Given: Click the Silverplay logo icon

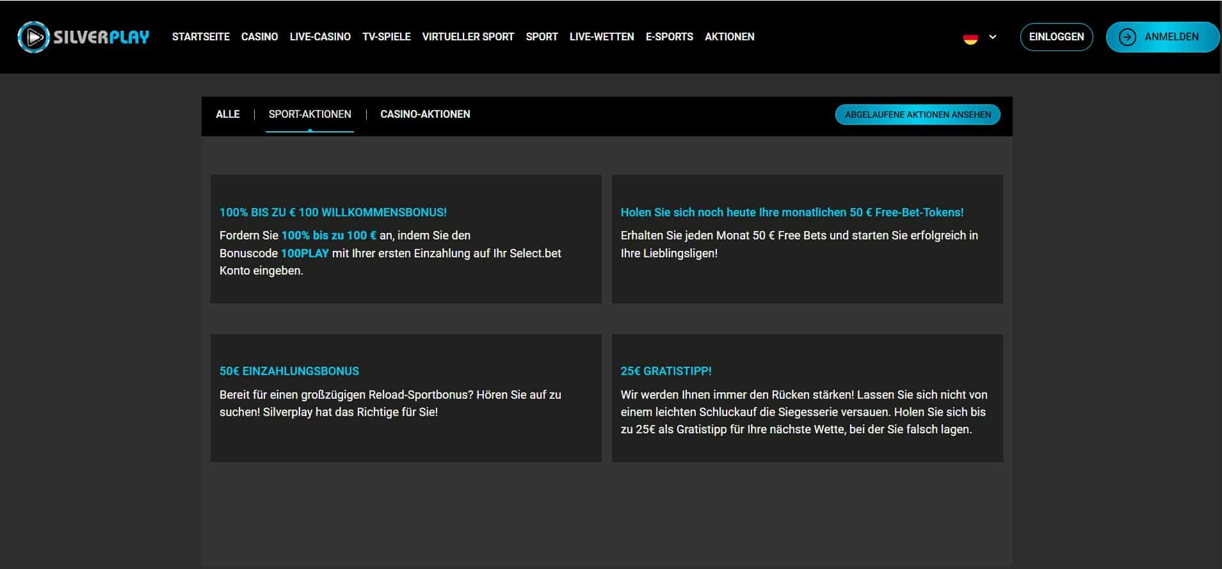Looking at the screenshot, I should pos(33,37).
